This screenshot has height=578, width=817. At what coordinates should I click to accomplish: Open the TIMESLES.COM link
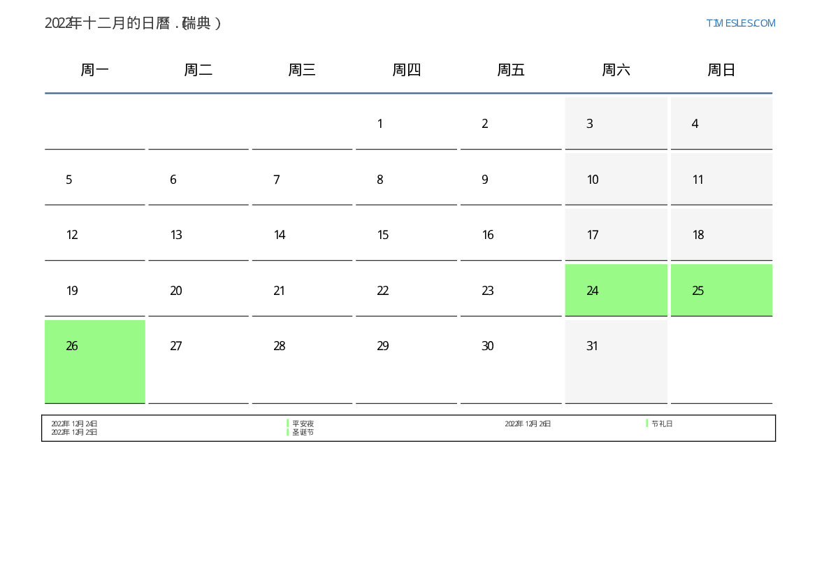tap(740, 23)
